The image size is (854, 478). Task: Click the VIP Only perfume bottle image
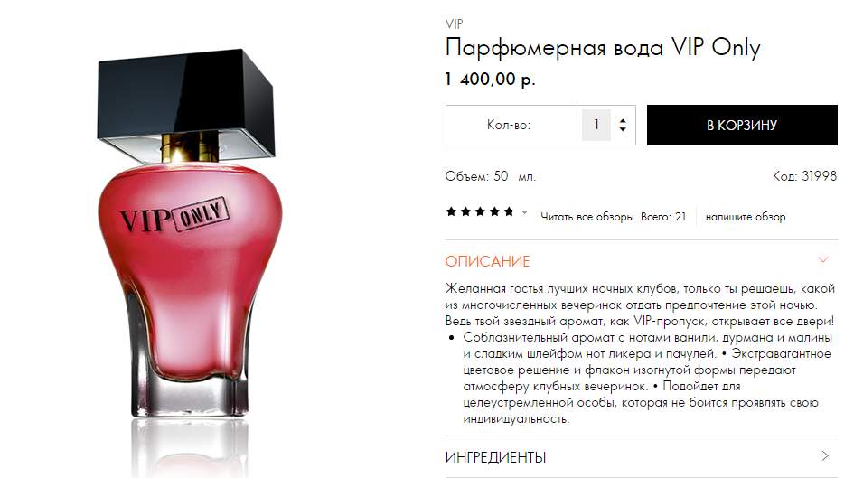[188, 239]
